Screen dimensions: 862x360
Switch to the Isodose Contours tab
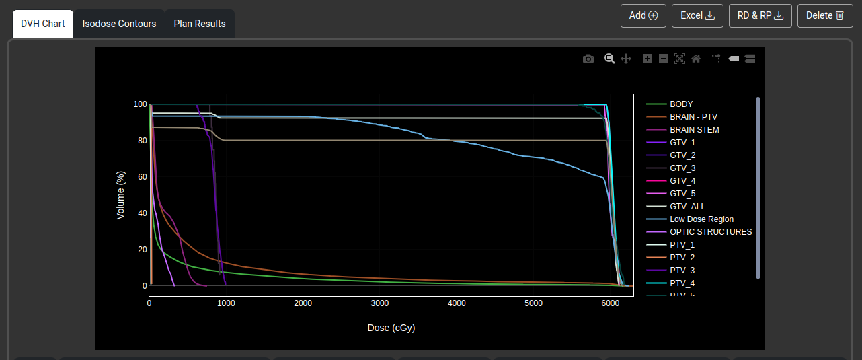pyautogui.click(x=119, y=24)
